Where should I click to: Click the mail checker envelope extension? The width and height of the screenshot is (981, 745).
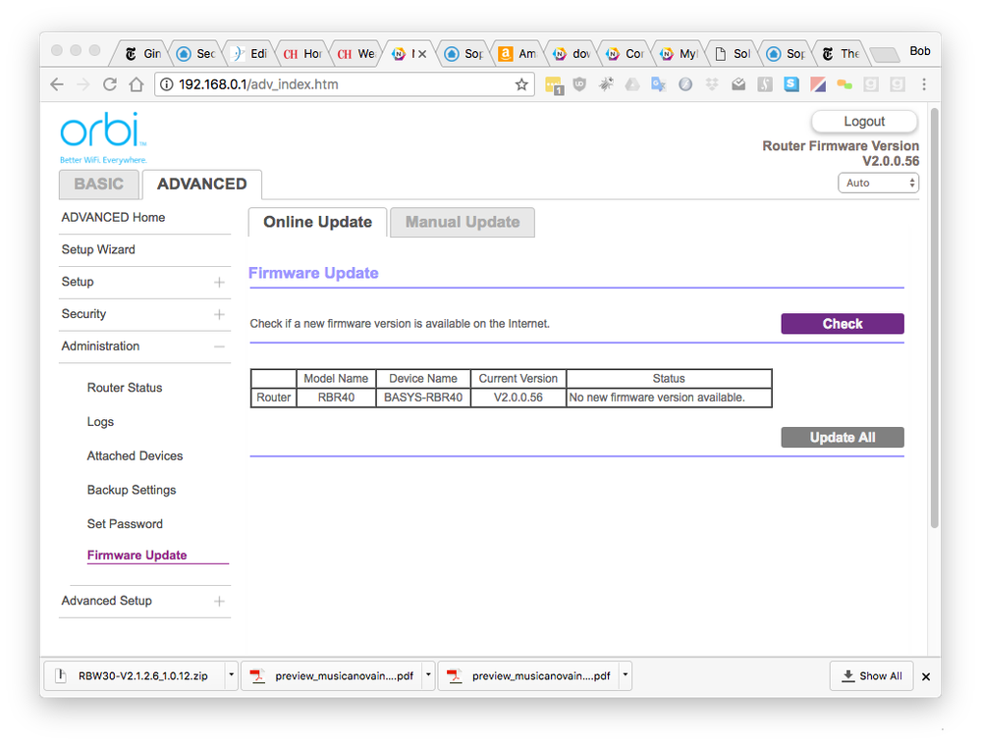(x=738, y=83)
